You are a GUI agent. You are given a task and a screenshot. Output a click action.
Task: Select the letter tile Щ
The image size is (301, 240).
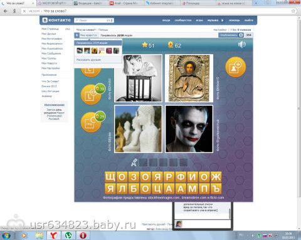(110, 177)
